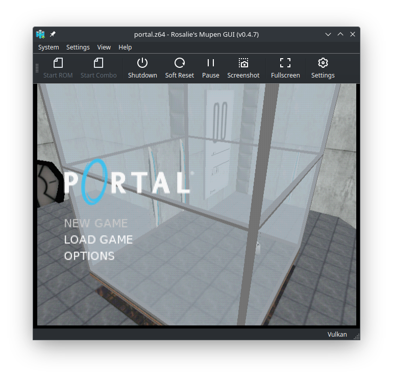Click the Soft Reset circular arrow icon
The width and height of the screenshot is (393, 379).
[x=180, y=63]
